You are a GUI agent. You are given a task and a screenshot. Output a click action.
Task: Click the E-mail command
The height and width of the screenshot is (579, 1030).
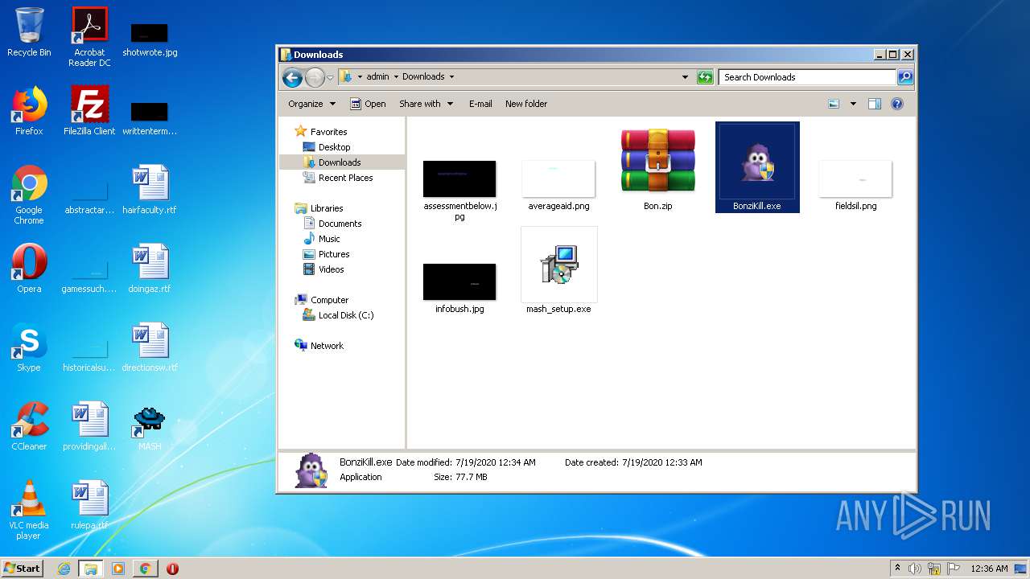(x=480, y=104)
